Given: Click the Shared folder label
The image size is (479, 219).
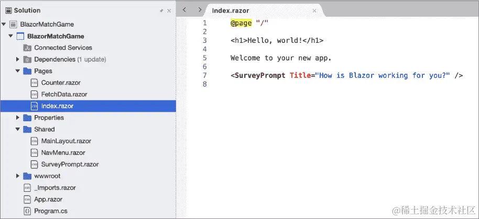Looking at the screenshot, I should point(45,130).
